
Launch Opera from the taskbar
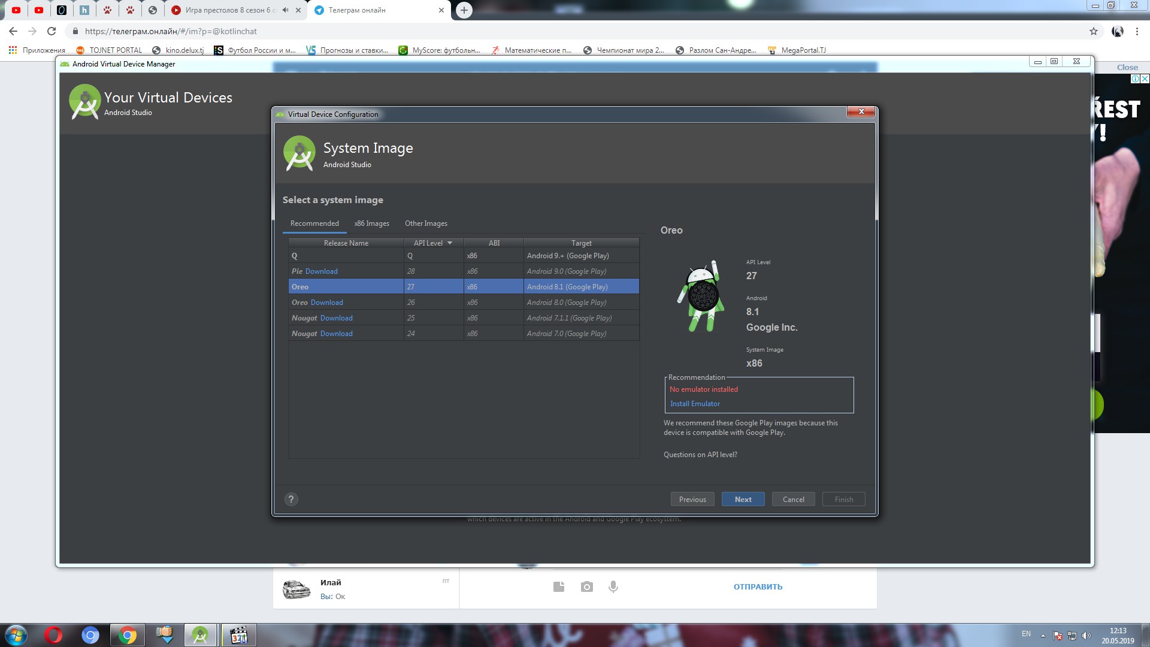(53, 635)
